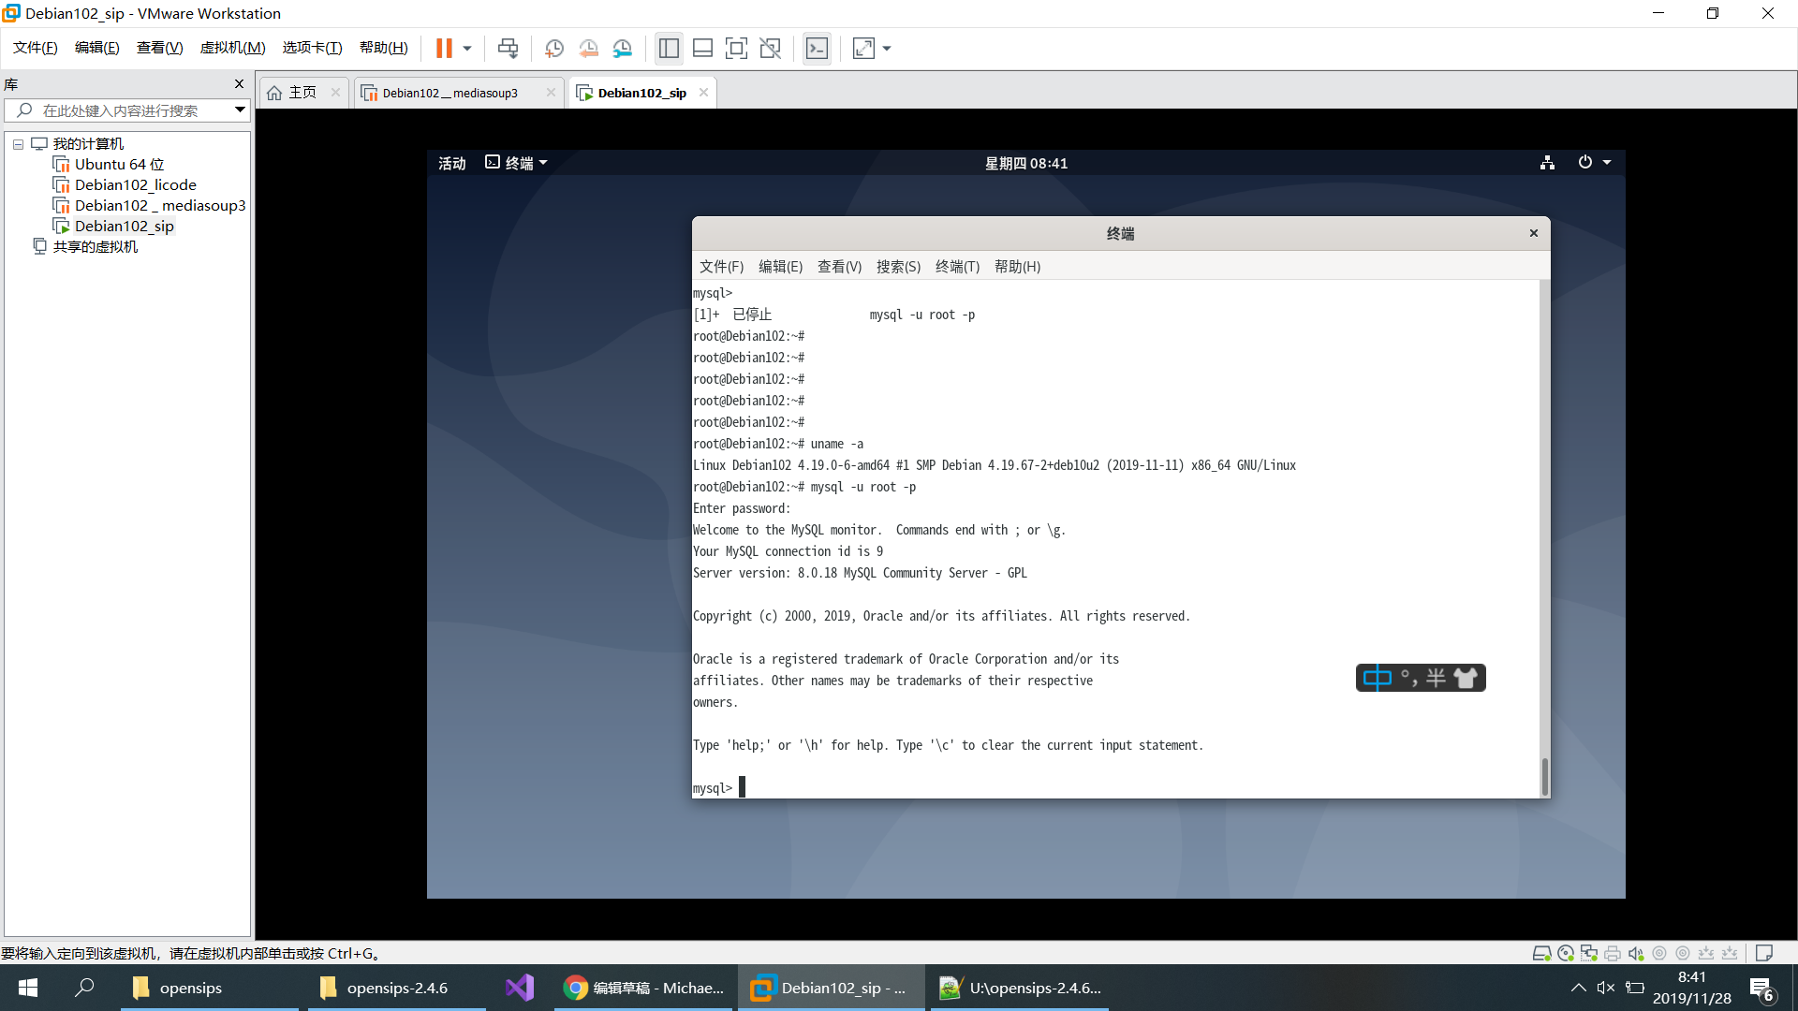Image resolution: width=1798 pixels, height=1011 pixels.
Task: Toggle the console view button
Action: tap(817, 48)
